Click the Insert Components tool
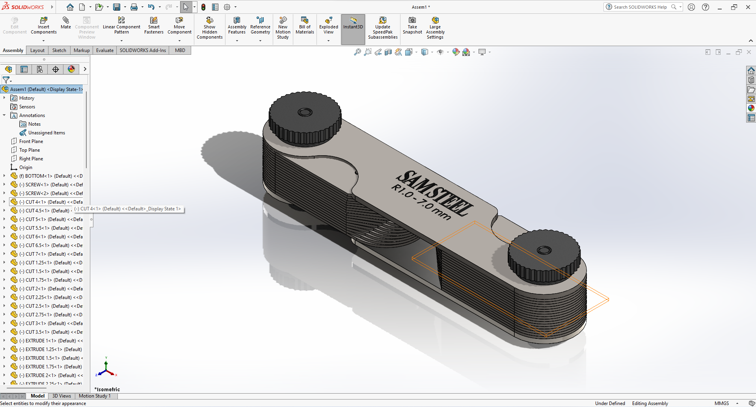The height and width of the screenshot is (407, 756). coord(44,26)
